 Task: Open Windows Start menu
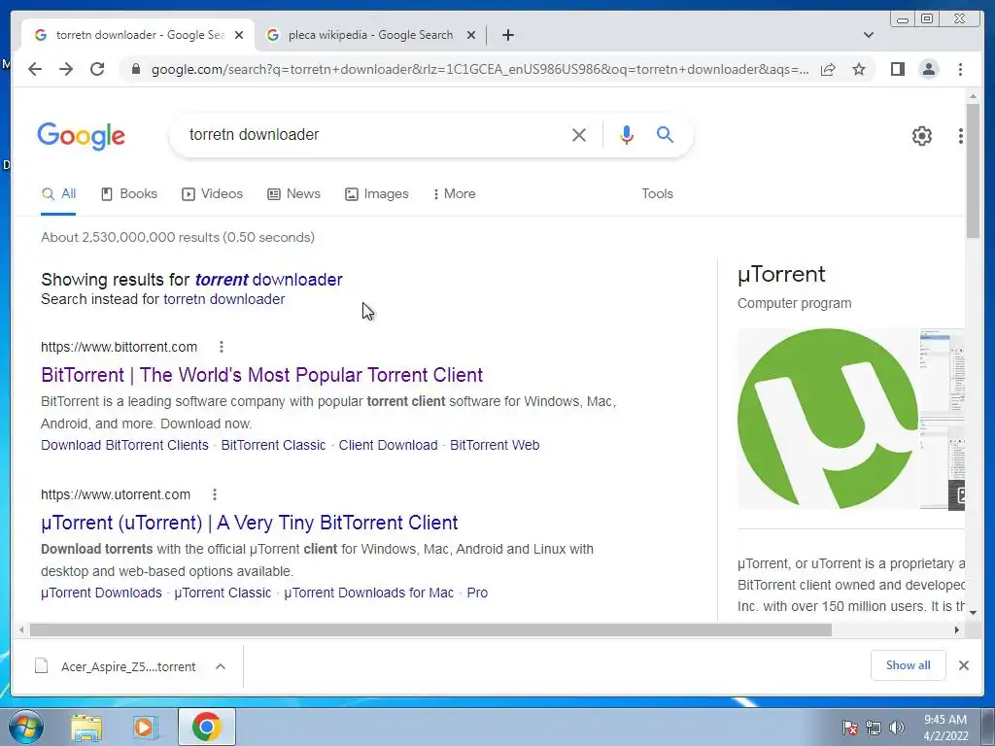point(26,727)
